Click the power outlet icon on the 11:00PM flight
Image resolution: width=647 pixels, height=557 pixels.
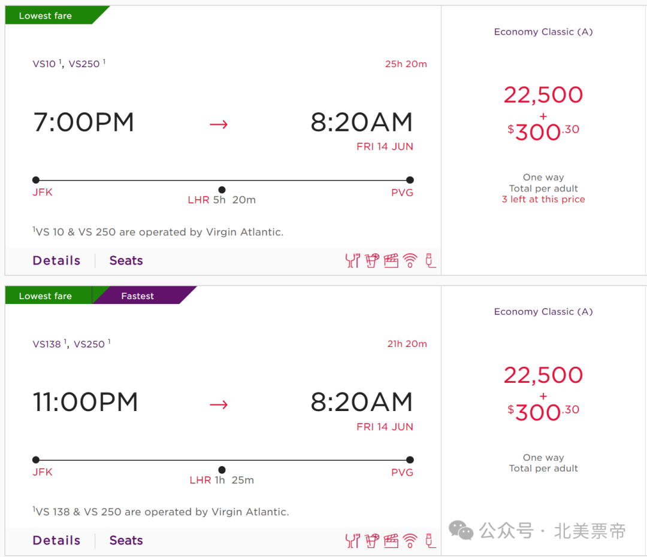[x=430, y=541]
